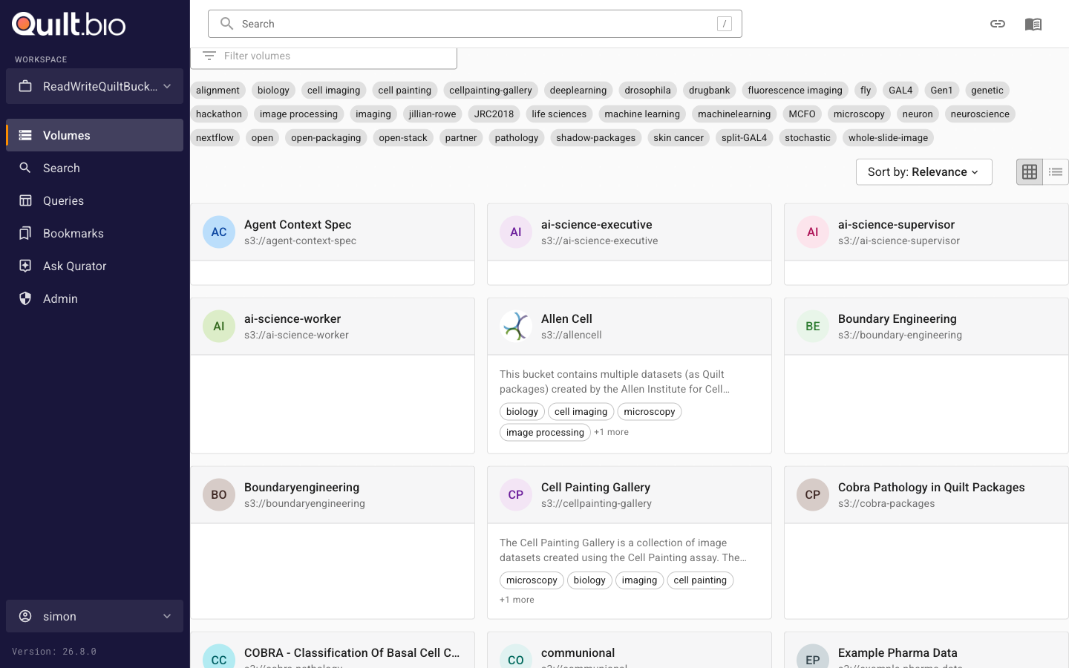This screenshot has height=668, width=1069.
Task: Expand the simon user menu
Action: (x=94, y=616)
